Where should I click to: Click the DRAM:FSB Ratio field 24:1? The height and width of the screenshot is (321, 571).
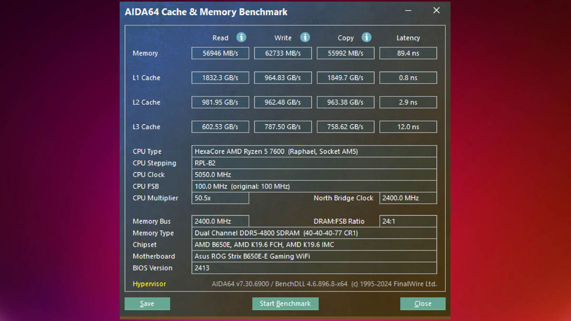coord(408,221)
